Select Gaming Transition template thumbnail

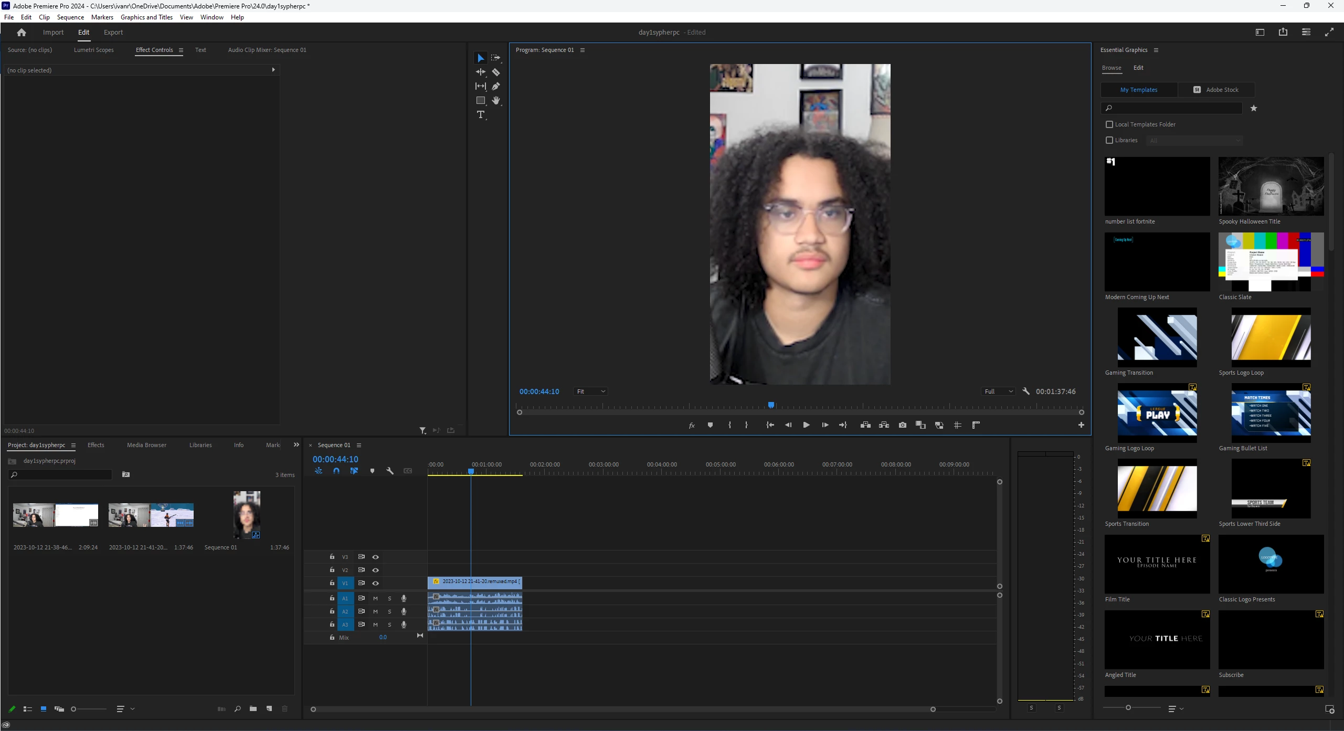coord(1157,337)
